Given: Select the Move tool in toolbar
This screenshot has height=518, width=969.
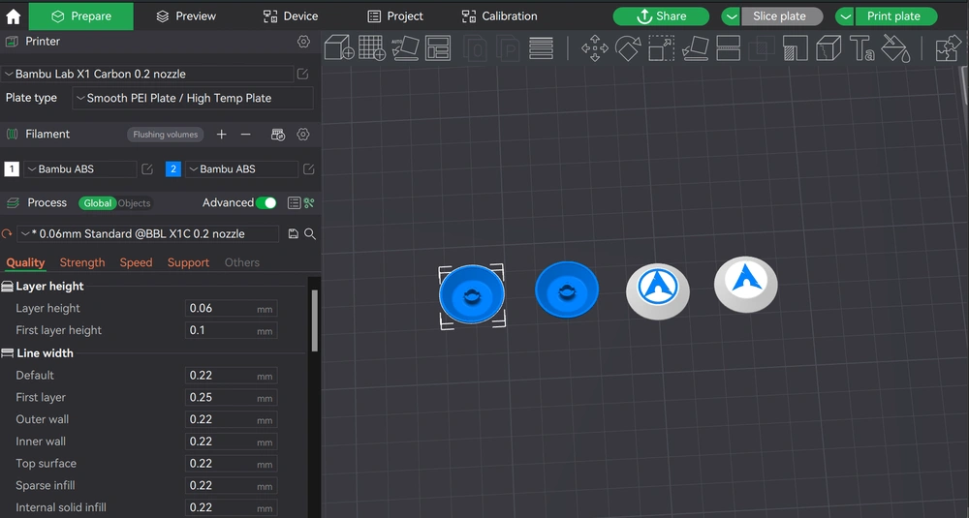Looking at the screenshot, I should coord(594,48).
